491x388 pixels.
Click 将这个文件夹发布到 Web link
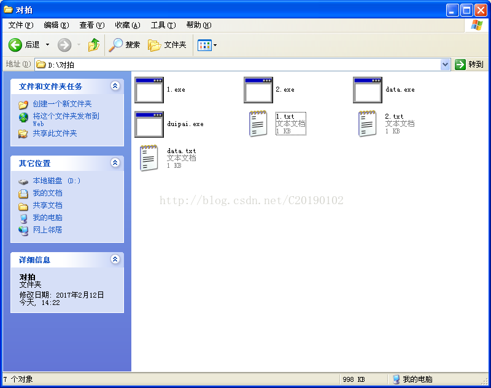[x=66, y=119]
